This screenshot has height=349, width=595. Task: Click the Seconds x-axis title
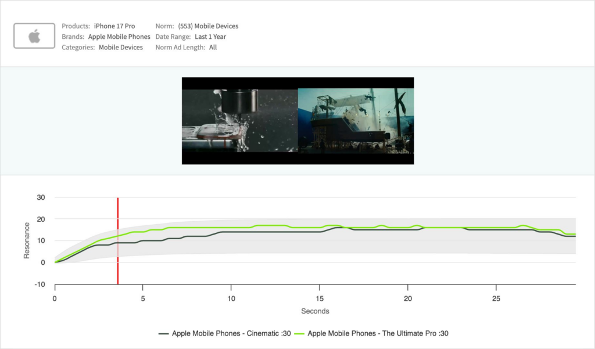[x=315, y=311]
